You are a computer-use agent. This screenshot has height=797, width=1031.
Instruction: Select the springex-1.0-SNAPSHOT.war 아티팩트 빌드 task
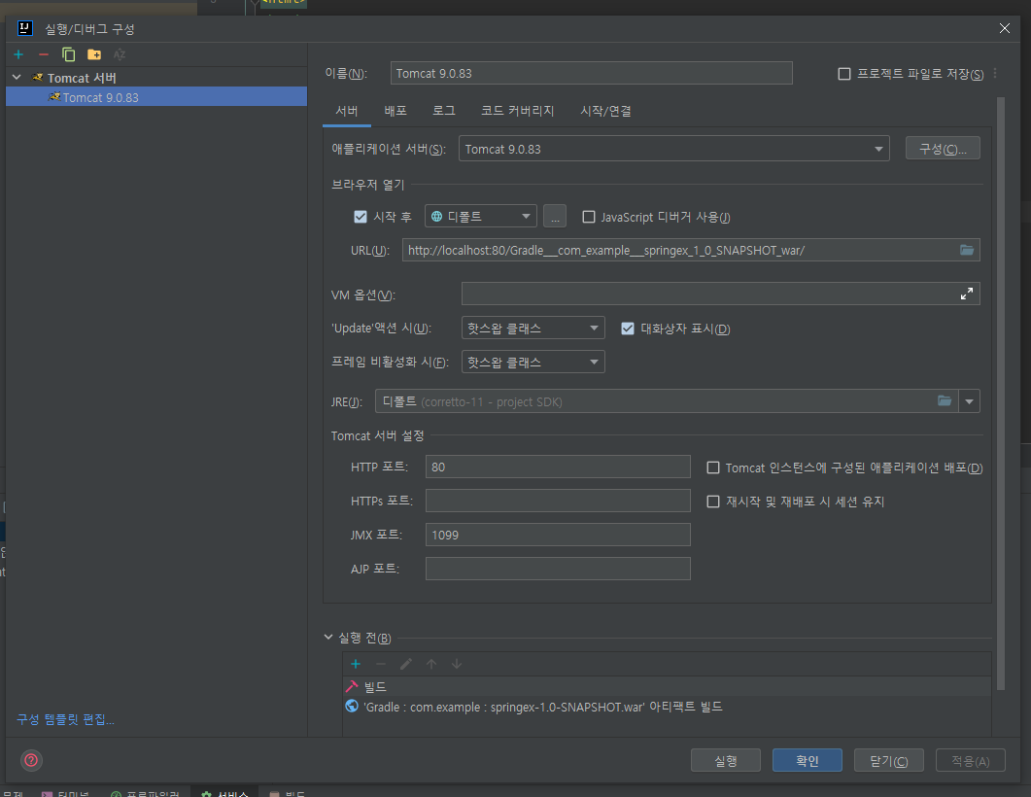tap(667, 707)
